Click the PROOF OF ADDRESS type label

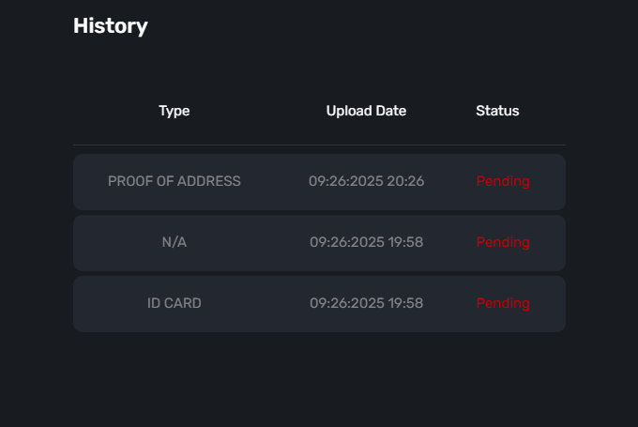pos(175,181)
